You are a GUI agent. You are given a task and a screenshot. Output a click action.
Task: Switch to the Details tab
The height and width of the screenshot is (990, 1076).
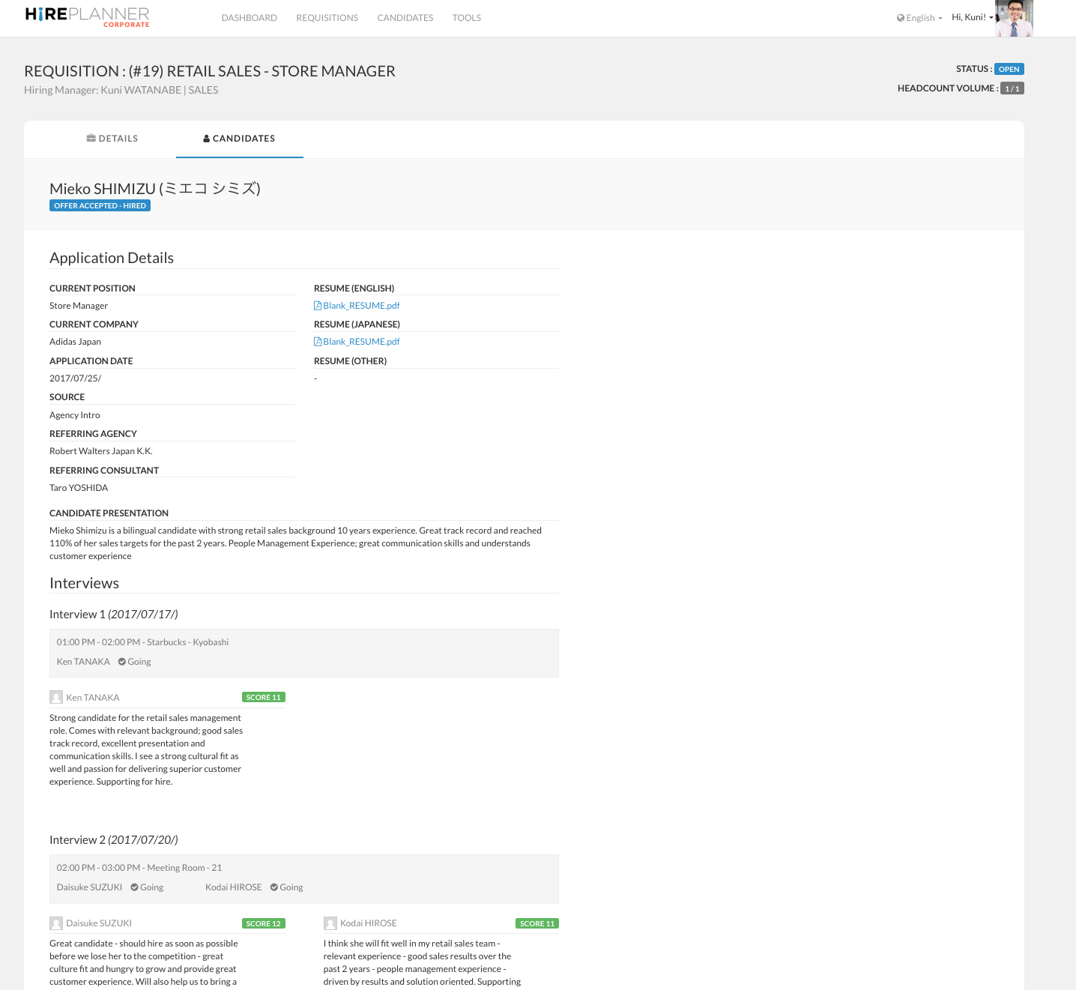click(112, 139)
